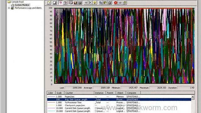Switch to the View Graph icon

tap(71, 3)
